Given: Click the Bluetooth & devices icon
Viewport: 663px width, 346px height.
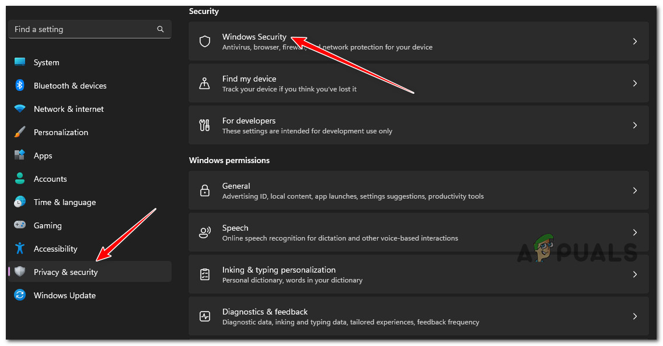Looking at the screenshot, I should click(x=20, y=86).
